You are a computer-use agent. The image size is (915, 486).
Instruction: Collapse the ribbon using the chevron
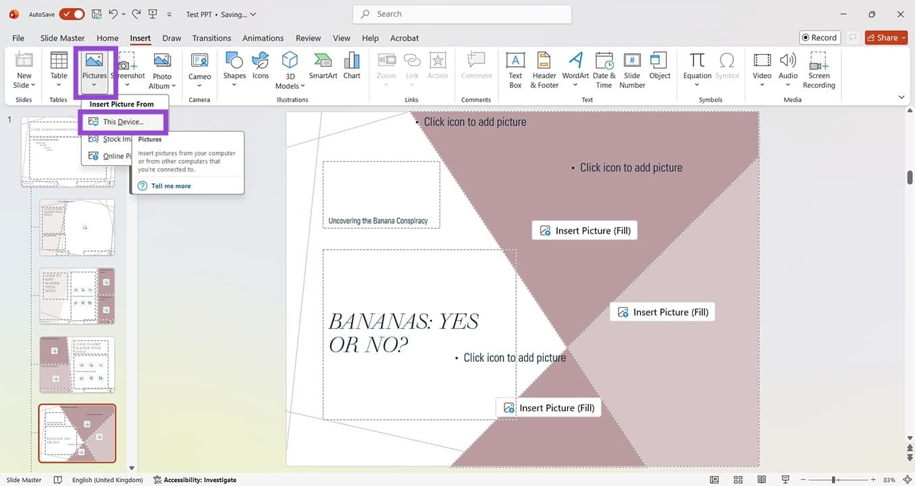[901, 97]
